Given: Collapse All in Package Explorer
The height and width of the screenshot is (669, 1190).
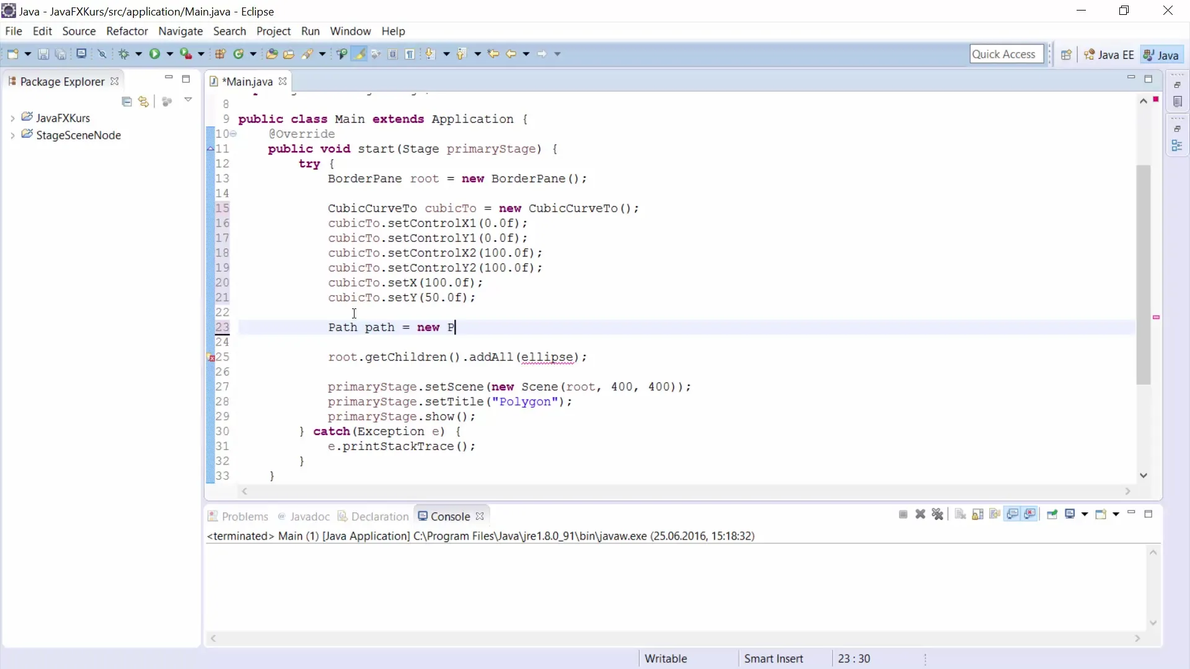Looking at the screenshot, I should click(127, 102).
